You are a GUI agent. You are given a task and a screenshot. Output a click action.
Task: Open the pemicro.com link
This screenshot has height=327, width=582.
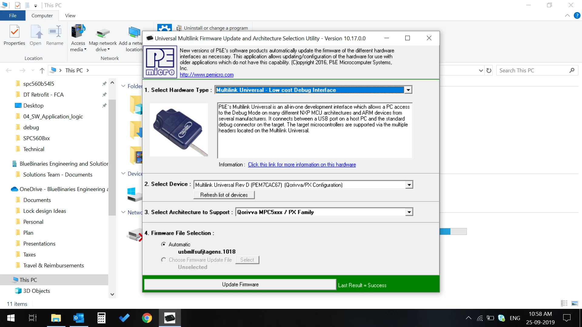pos(207,75)
